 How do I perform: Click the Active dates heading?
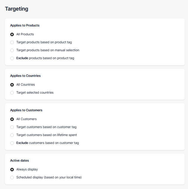click(x=19, y=160)
